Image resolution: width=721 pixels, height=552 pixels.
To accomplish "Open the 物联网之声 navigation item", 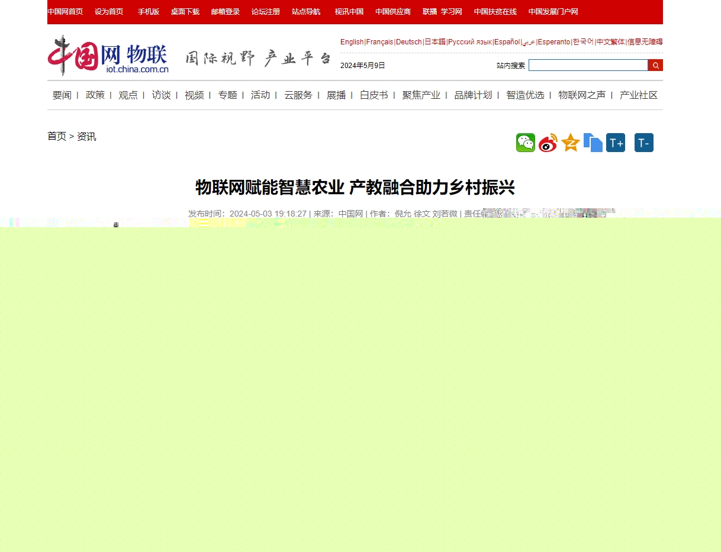I will pos(582,95).
